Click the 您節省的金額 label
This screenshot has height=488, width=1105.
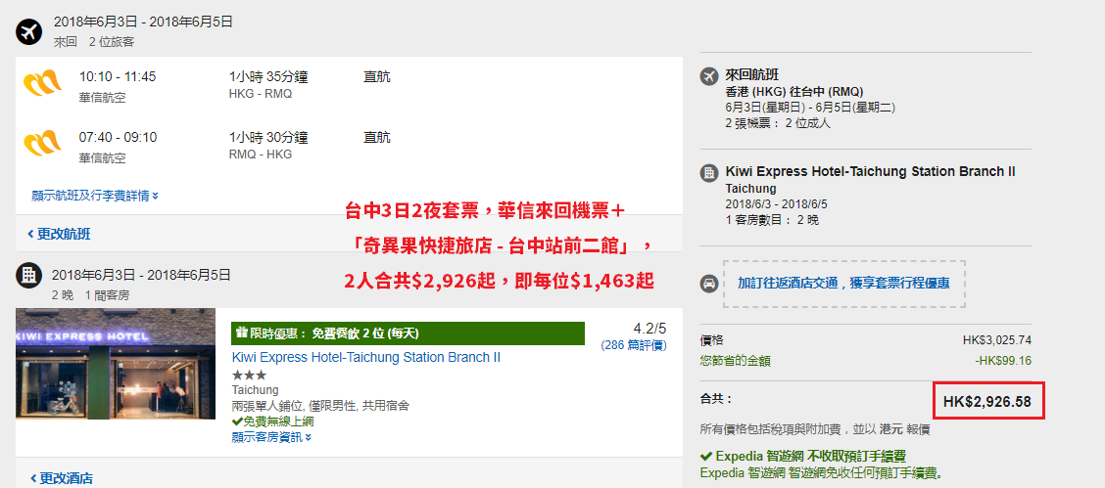735,361
